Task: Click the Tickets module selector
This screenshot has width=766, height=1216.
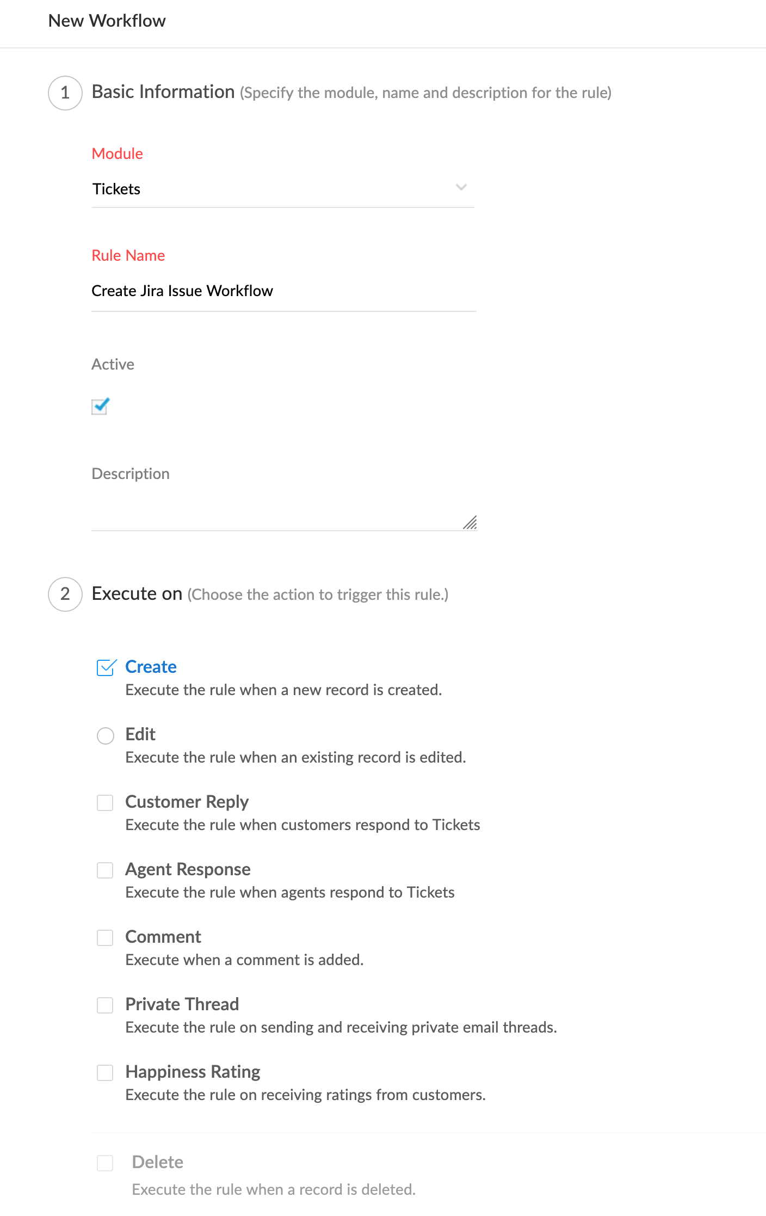Action: pos(272,189)
